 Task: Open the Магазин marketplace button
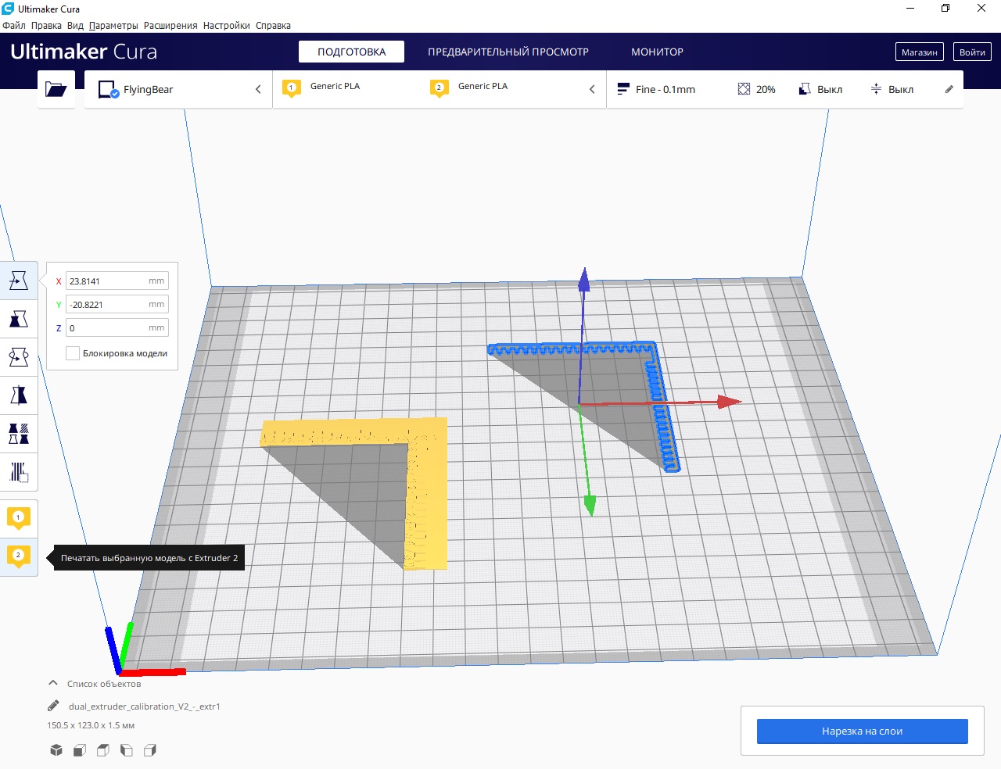(x=919, y=52)
